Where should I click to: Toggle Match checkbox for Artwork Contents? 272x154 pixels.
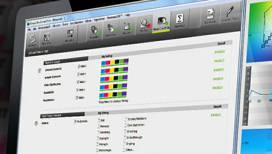(x=79, y=66)
